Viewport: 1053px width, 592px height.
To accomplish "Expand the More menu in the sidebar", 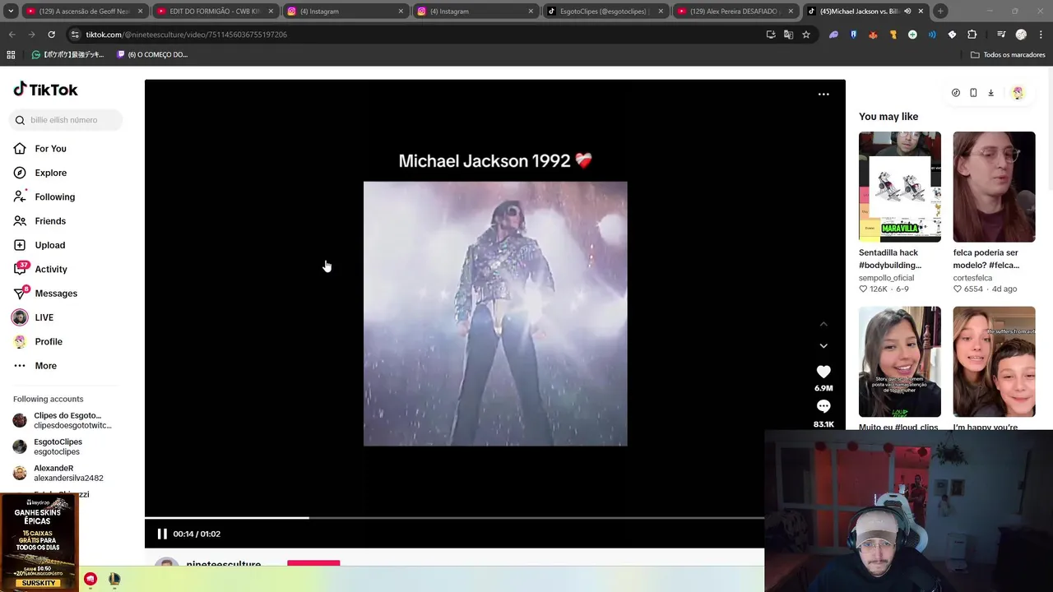I will tap(45, 366).
